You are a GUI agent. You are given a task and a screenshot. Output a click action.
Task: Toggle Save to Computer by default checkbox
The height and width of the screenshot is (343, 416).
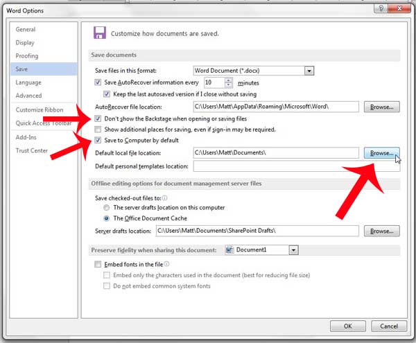(98, 140)
